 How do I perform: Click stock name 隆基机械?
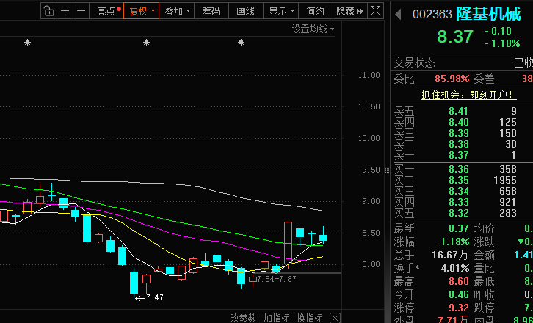487,14
